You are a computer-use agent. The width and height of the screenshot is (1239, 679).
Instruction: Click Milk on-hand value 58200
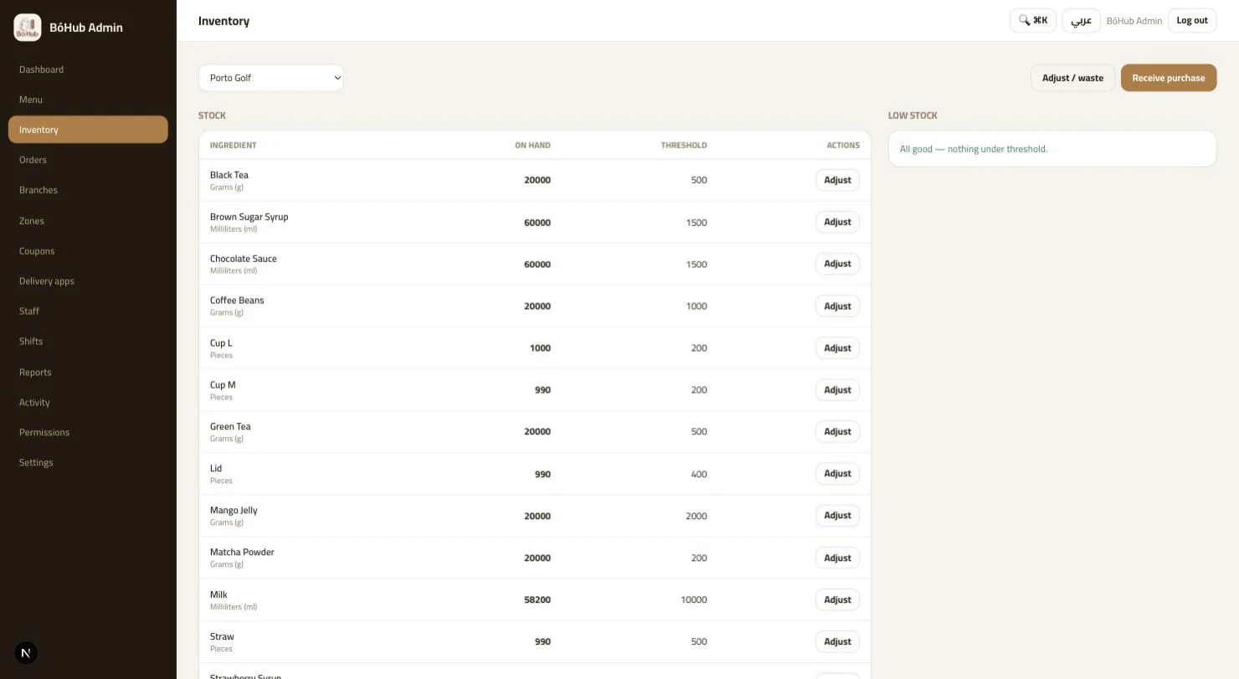click(537, 600)
